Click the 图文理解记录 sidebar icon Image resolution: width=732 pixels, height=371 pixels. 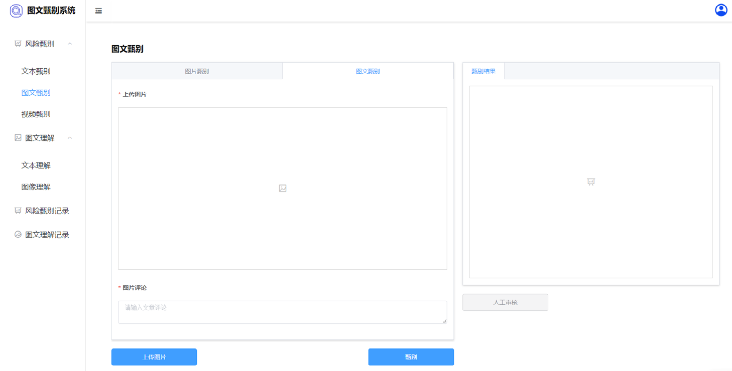(18, 235)
